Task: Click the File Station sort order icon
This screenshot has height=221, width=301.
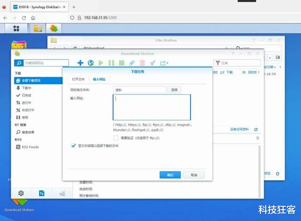Action: (277, 57)
